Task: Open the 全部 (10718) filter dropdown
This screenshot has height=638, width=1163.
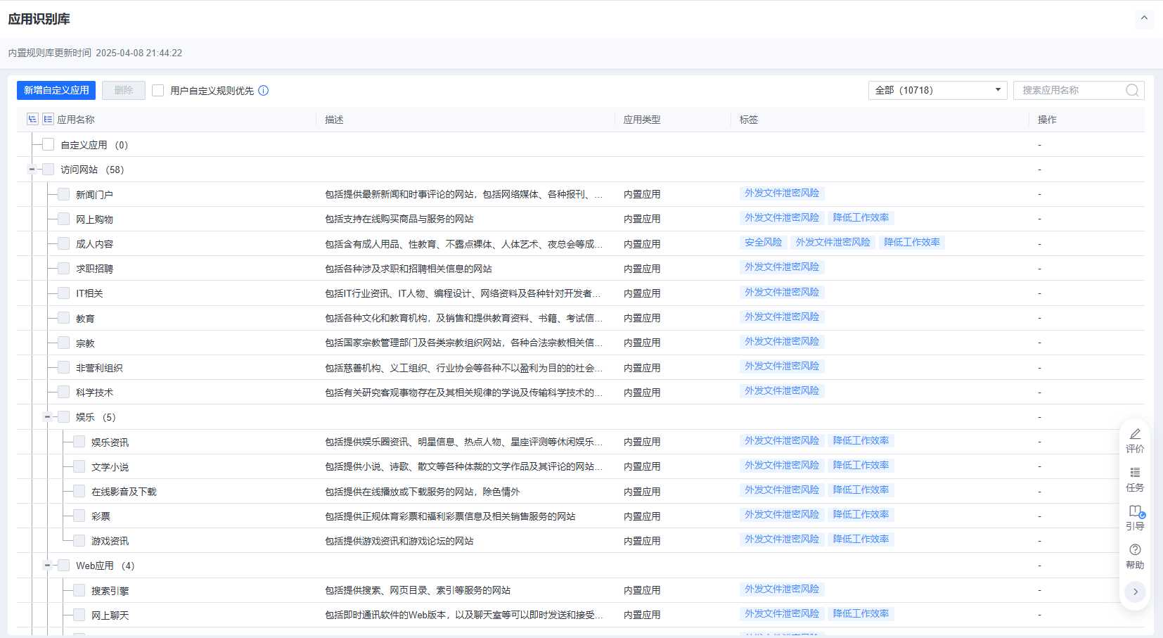Action: coord(937,91)
